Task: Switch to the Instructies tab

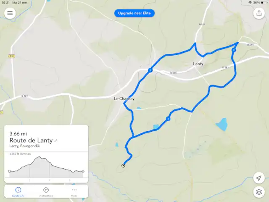Action: click(x=46, y=192)
